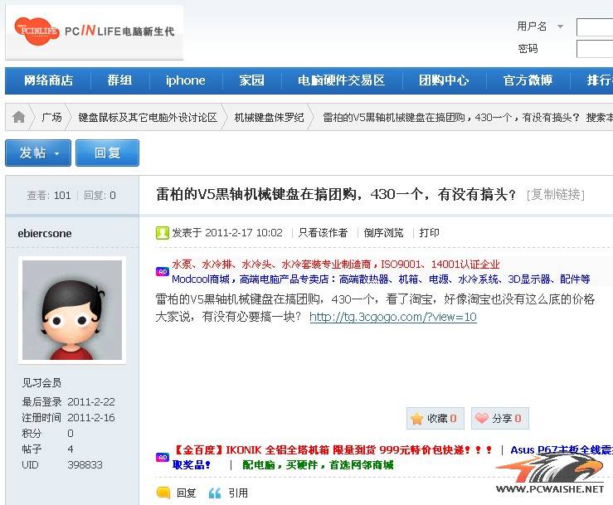Click the blue quote marks icon
This screenshot has height=505, width=613.
click(215, 493)
